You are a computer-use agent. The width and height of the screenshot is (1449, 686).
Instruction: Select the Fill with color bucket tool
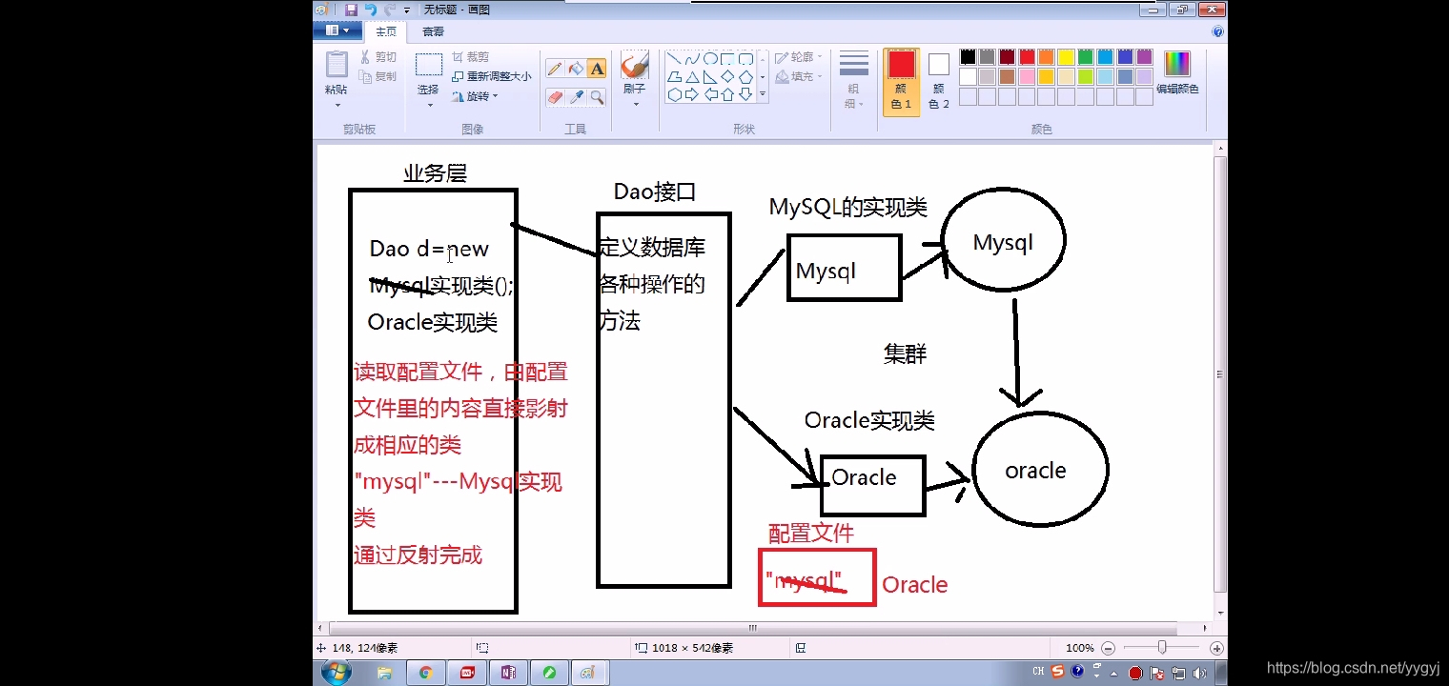tap(576, 69)
